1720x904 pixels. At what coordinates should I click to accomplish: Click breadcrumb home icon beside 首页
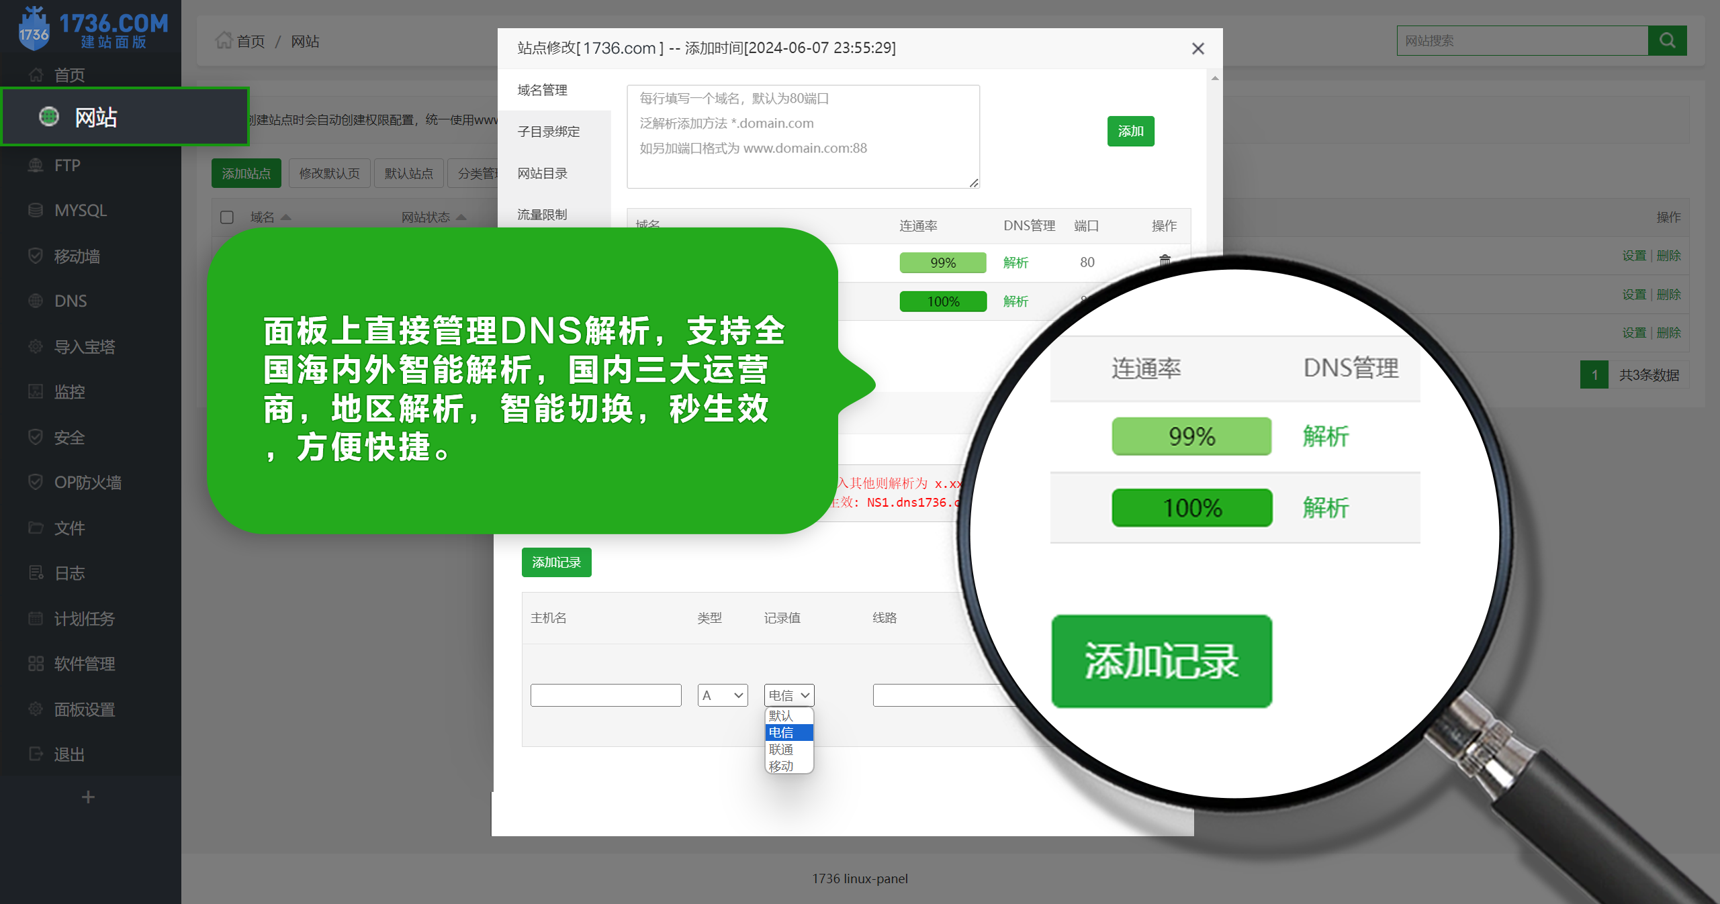click(x=224, y=40)
